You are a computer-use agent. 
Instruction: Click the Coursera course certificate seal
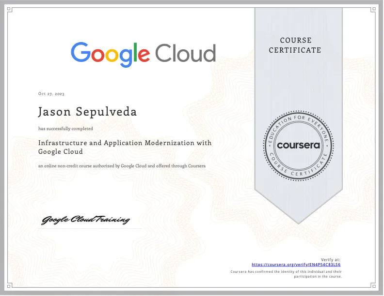tap(298, 146)
